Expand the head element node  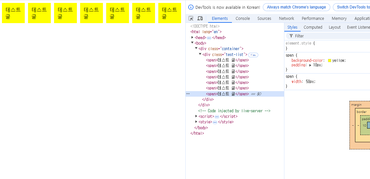tap(192, 37)
